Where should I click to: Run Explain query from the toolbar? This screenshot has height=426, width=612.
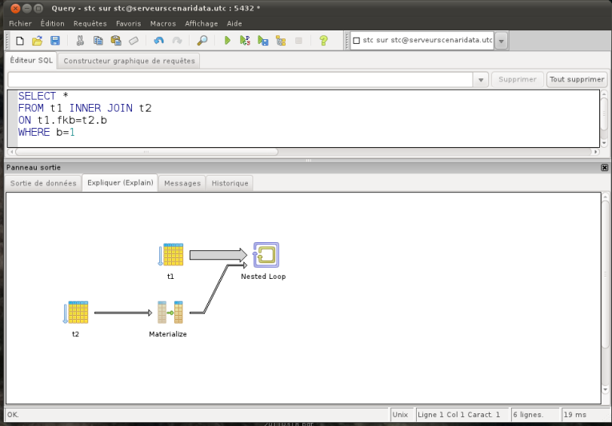click(x=281, y=41)
